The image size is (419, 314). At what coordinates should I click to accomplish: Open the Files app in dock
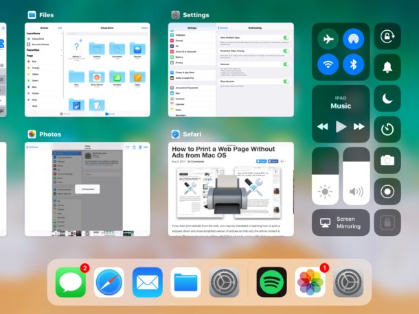(185, 282)
